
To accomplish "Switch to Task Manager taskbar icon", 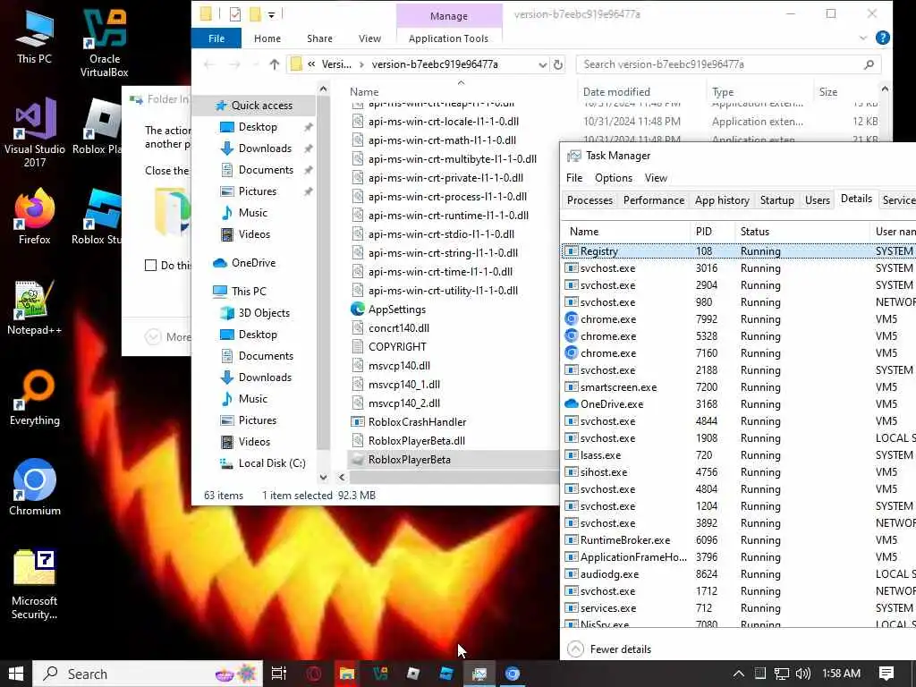I will point(479,674).
